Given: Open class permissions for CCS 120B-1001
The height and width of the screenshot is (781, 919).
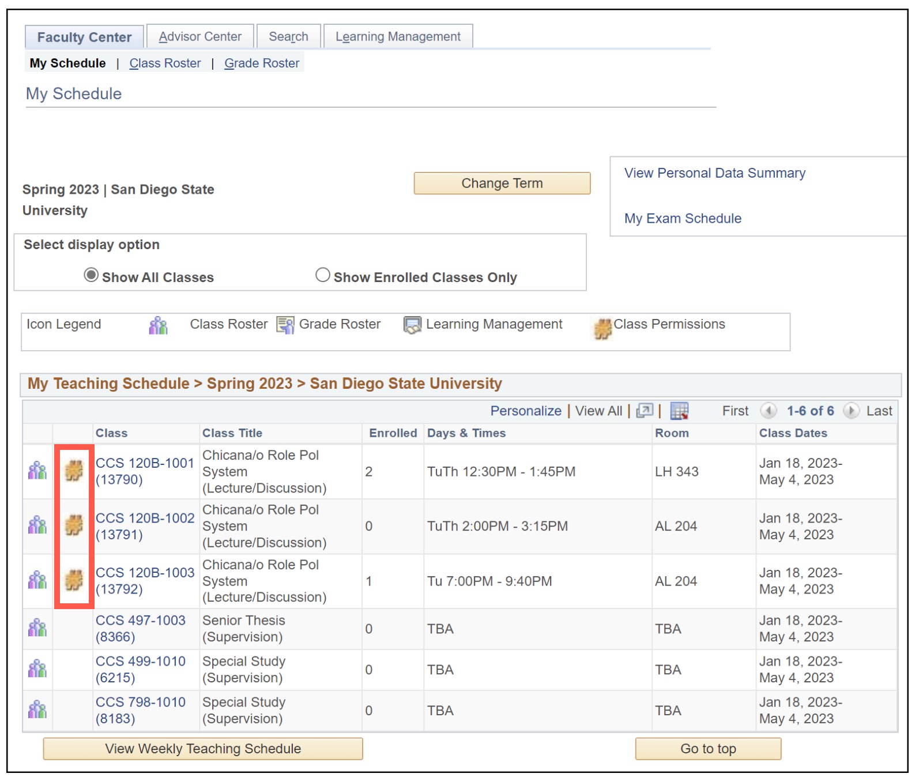Looking at the screenshot, I should click(x=74, y=471).
